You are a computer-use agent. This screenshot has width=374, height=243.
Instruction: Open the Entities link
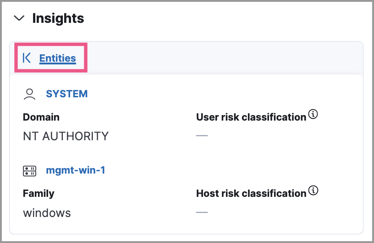57,58
